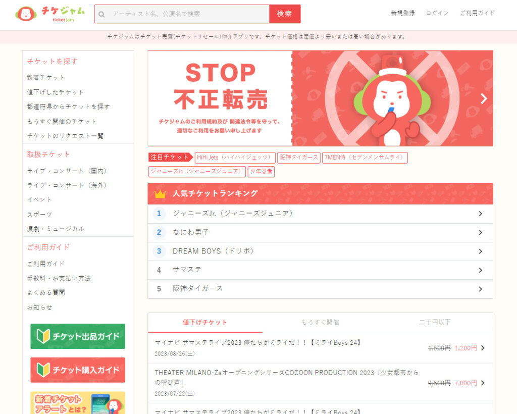
Task: Open the THEATER MILANO-Za COCOON PRODUCTION listing
Action: pos(320,383)
